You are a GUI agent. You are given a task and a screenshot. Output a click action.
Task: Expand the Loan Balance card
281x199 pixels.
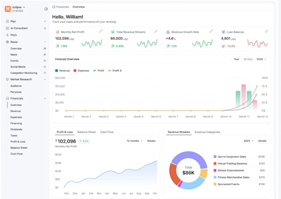(267, 31)
